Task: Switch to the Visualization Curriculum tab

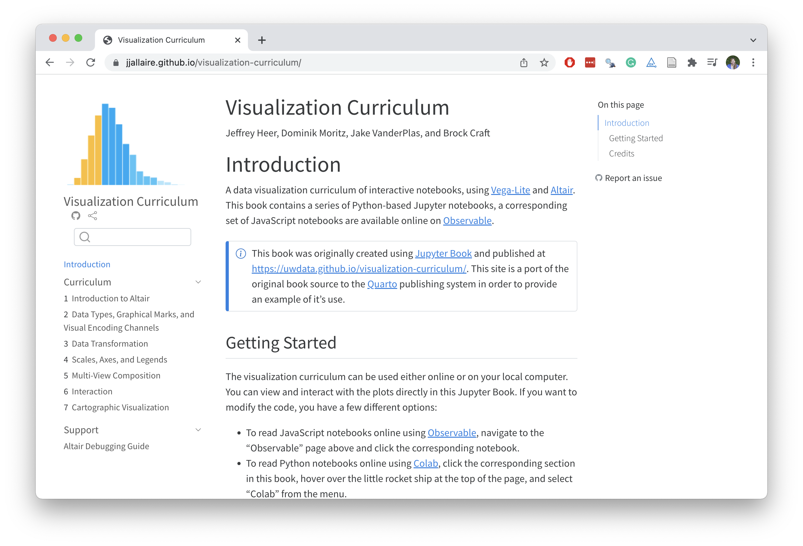Action: 161,40
